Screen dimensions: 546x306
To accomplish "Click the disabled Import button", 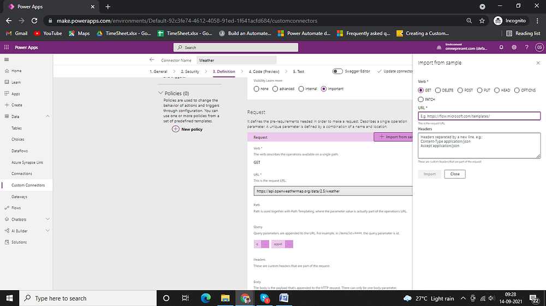I will 429,174.
